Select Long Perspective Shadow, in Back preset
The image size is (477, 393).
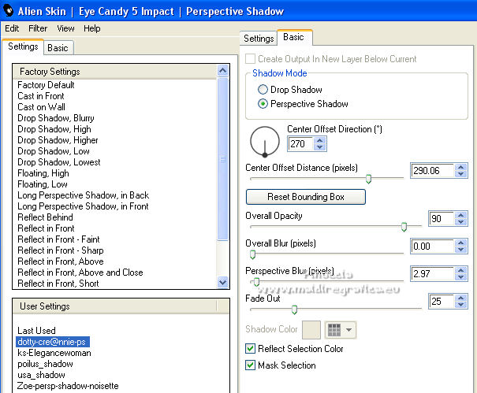84,195
